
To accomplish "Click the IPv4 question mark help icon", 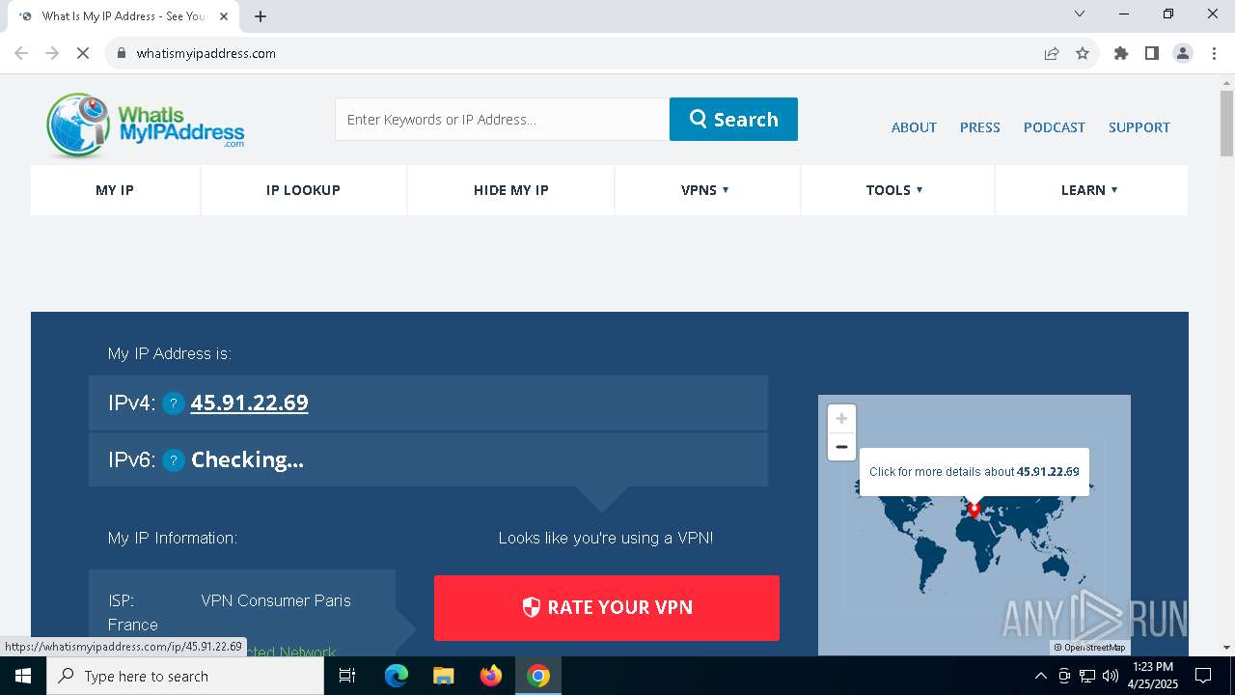I will (173, 403).
